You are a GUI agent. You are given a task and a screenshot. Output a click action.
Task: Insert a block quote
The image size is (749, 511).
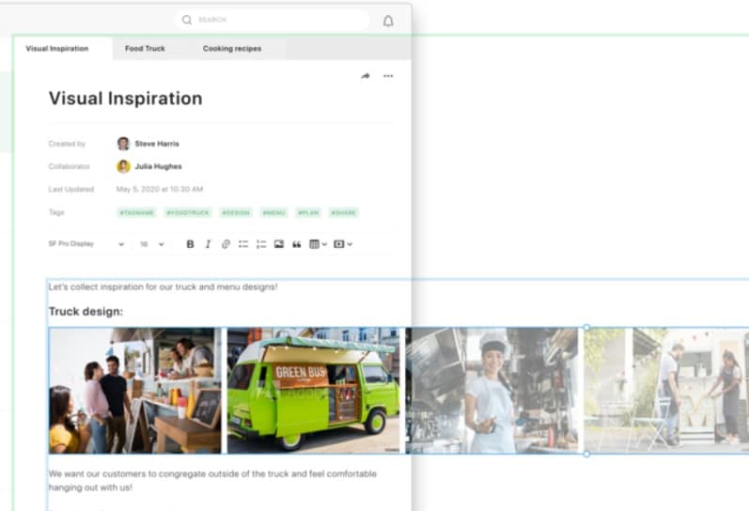pyautogui.click(x=297, y=244)
